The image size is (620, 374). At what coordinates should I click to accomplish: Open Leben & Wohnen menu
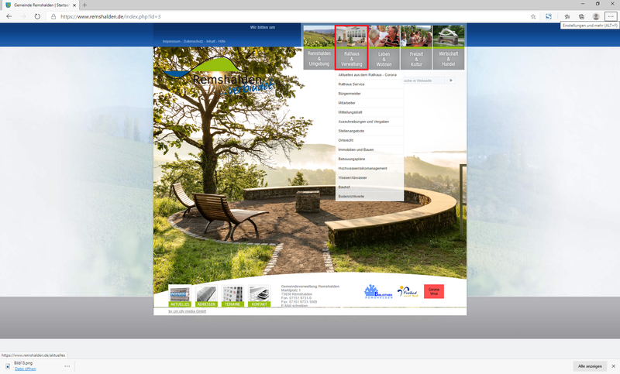click(384, 47)
